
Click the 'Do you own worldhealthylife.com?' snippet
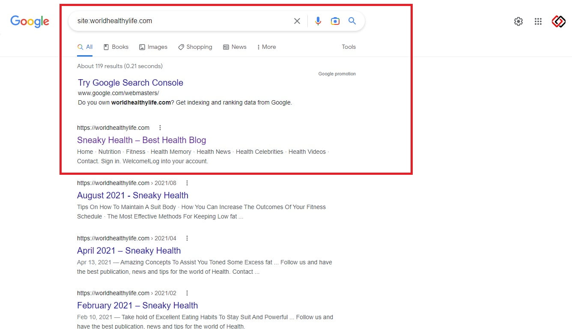[x=185, y=102]
